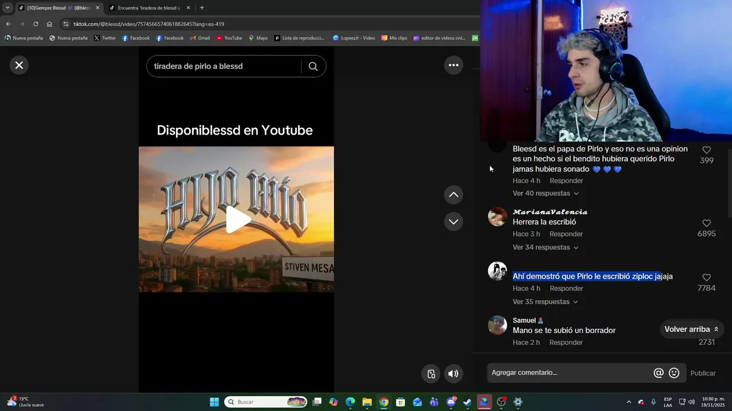This screenshot has height=411, width=732.
Task: View site information icon in the address bar
Action: pyautogui.click(x=66, y=24)
